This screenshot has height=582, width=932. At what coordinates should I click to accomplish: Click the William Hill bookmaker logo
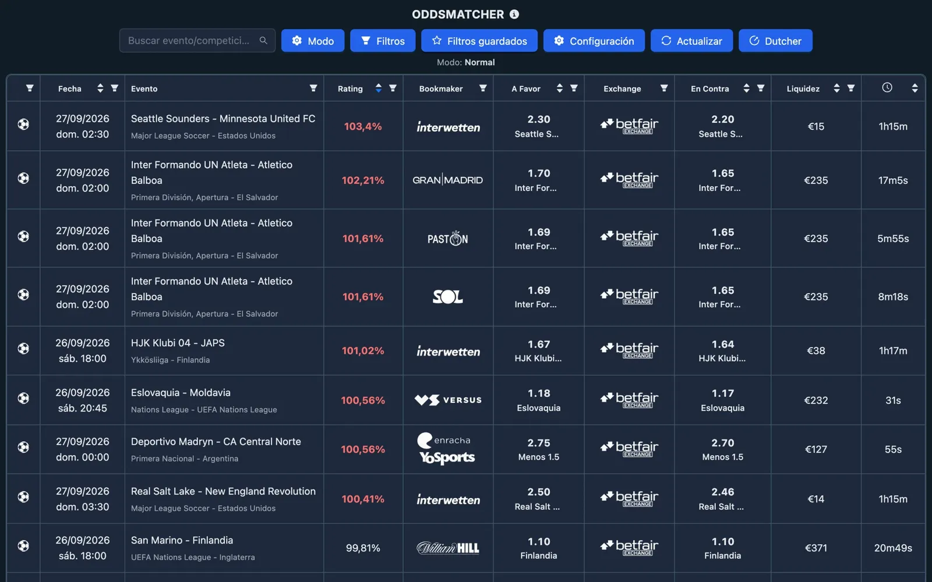[x=448, y=548]
